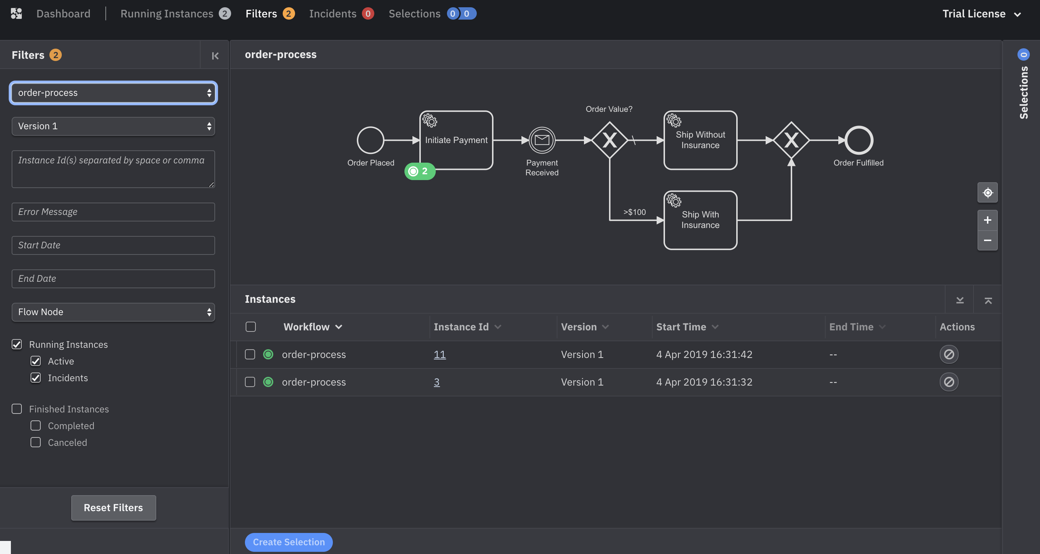Open the order-process workflow dropdown
Viewport: 1040px width, 554px height.
pyautogui.click(x=113, y=93)
